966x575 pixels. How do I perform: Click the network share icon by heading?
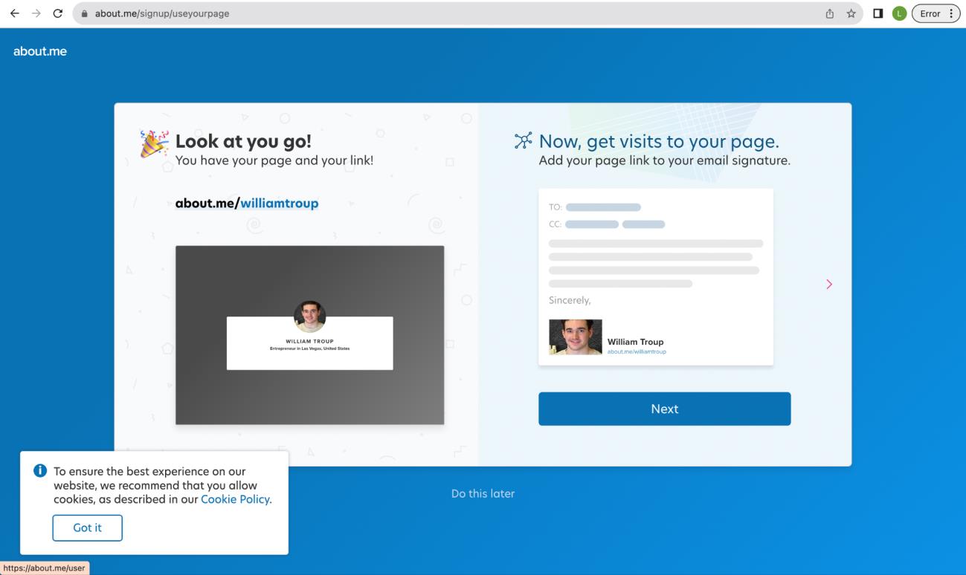coord(524,141)
